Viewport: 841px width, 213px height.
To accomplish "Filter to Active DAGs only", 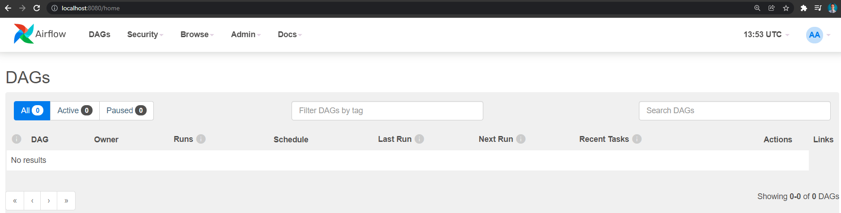I will click(x=75, y=111).
